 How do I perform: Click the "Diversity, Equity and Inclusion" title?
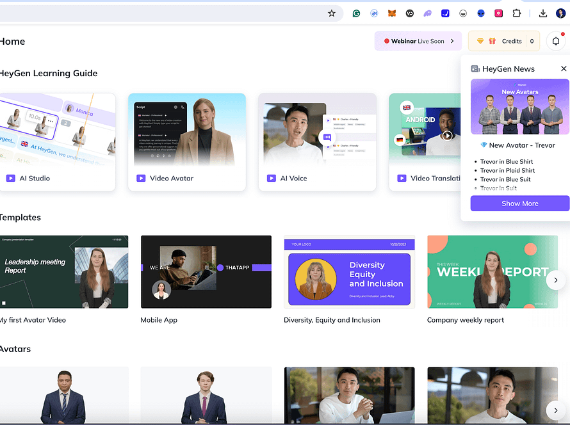click(x=332, y=320)
